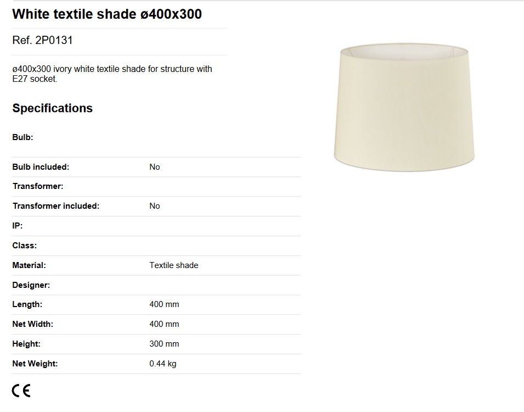Click the IP: specification label
The height and width of the screenshot is (412, 524).
(x=18, y=226)
